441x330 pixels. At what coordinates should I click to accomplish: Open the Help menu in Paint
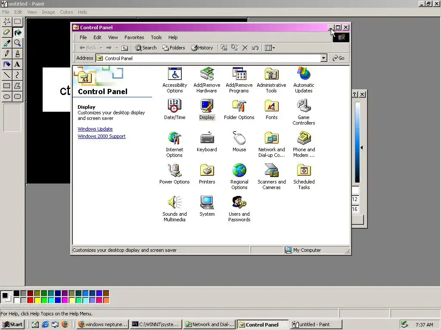click(x=82, y=12)
